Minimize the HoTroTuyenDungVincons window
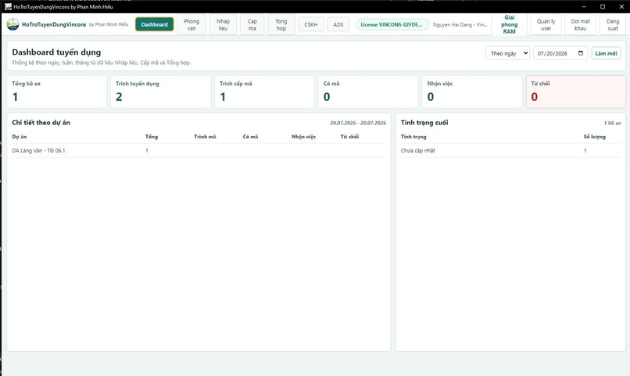Screen dimensions: 630x376 point(584,6)
